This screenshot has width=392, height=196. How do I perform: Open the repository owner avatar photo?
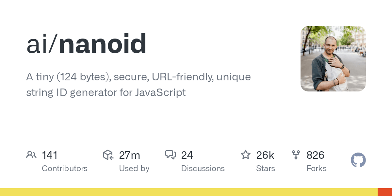(333, 59)
